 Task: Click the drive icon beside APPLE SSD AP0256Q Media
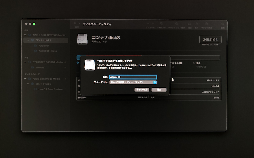[29, 35]
